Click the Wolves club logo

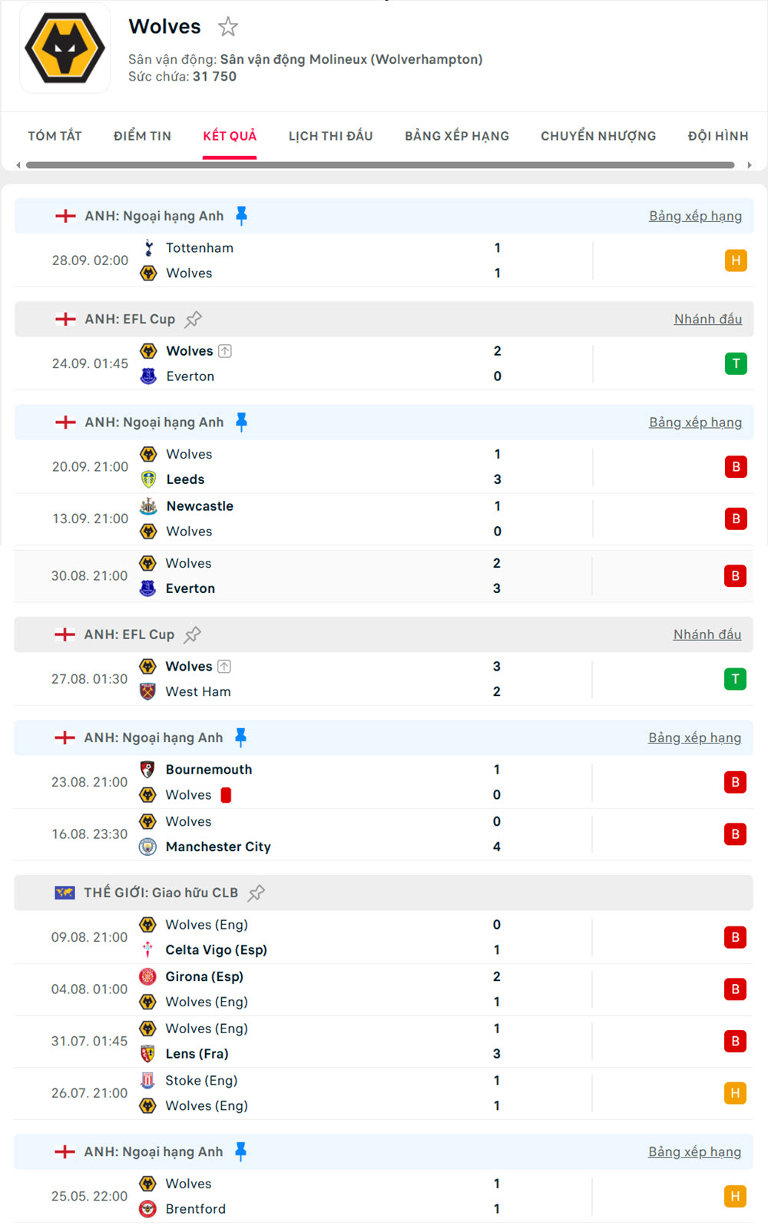[x=65, y=48]
